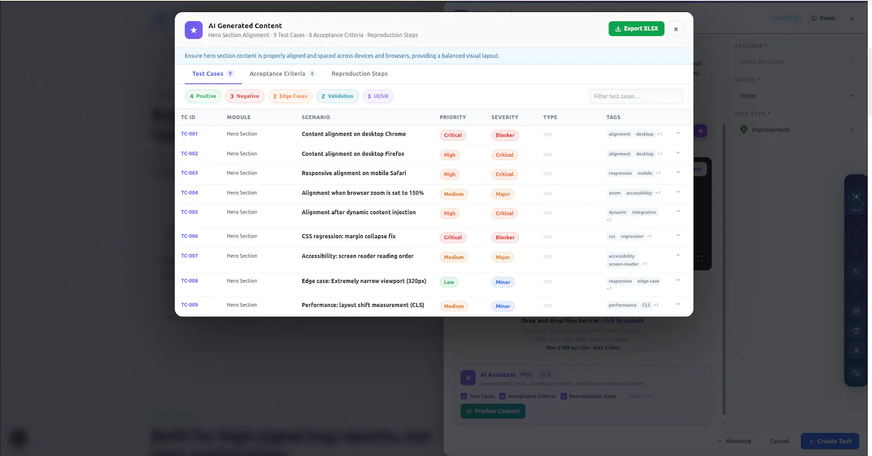Click scenario 'Accessibility: screen reader reading order'

coord(358,256)
